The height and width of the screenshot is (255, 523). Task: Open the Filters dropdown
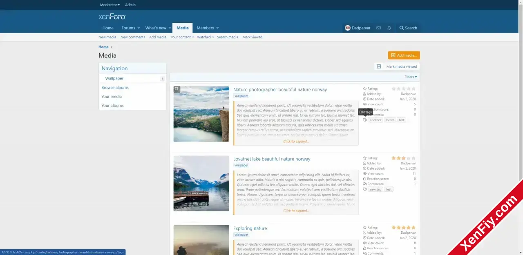tap(411, 77)
